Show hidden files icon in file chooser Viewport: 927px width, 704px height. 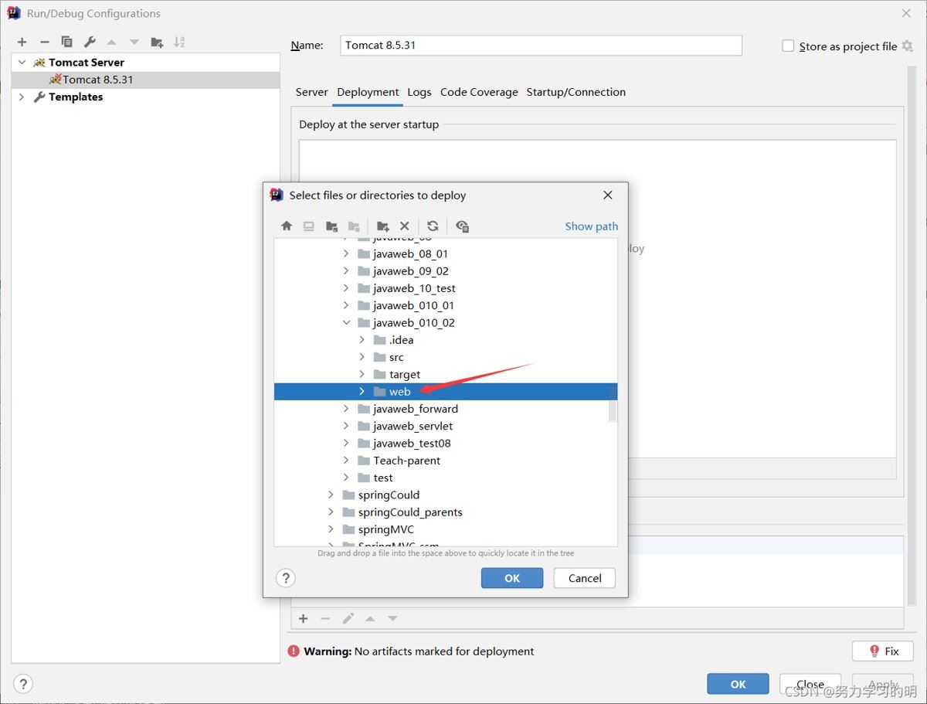pyautogui.click(x=462, y=226)
